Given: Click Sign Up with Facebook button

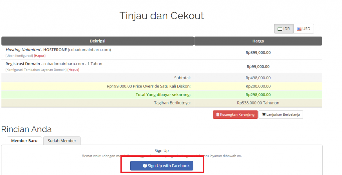Looking at the screenshot, I should pyautogui.click(x=162, y=166).
